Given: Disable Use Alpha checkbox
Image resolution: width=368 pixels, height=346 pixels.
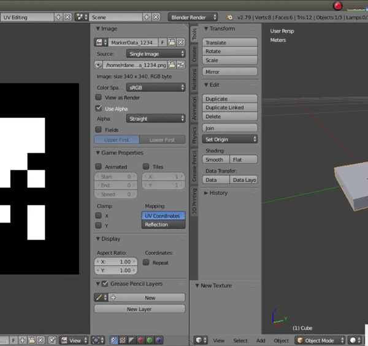Looking at the screenshot, I should pyautogui.click(x=99, y=108).
